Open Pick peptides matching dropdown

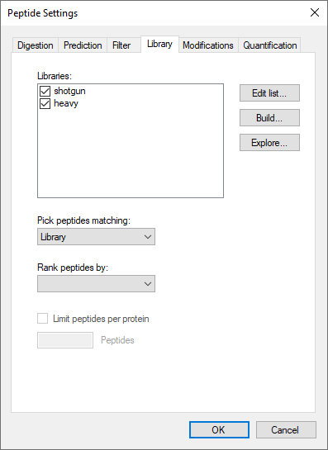pyautogui.click(x=96, y=237)
